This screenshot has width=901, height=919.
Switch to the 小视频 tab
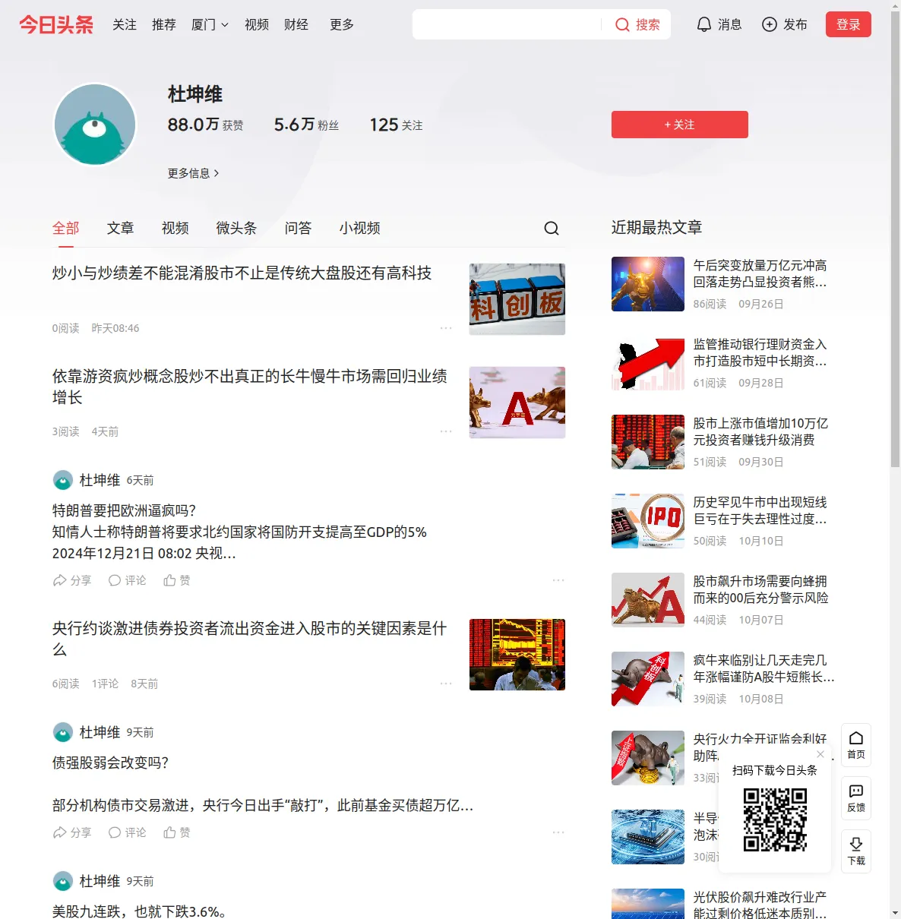point(359,228)
